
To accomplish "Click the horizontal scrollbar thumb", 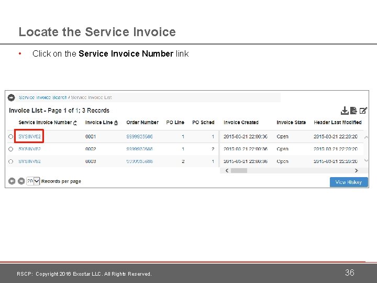I will pos(239,170).
